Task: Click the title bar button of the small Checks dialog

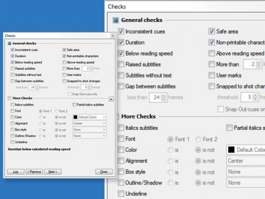Action: pos(113,36)
